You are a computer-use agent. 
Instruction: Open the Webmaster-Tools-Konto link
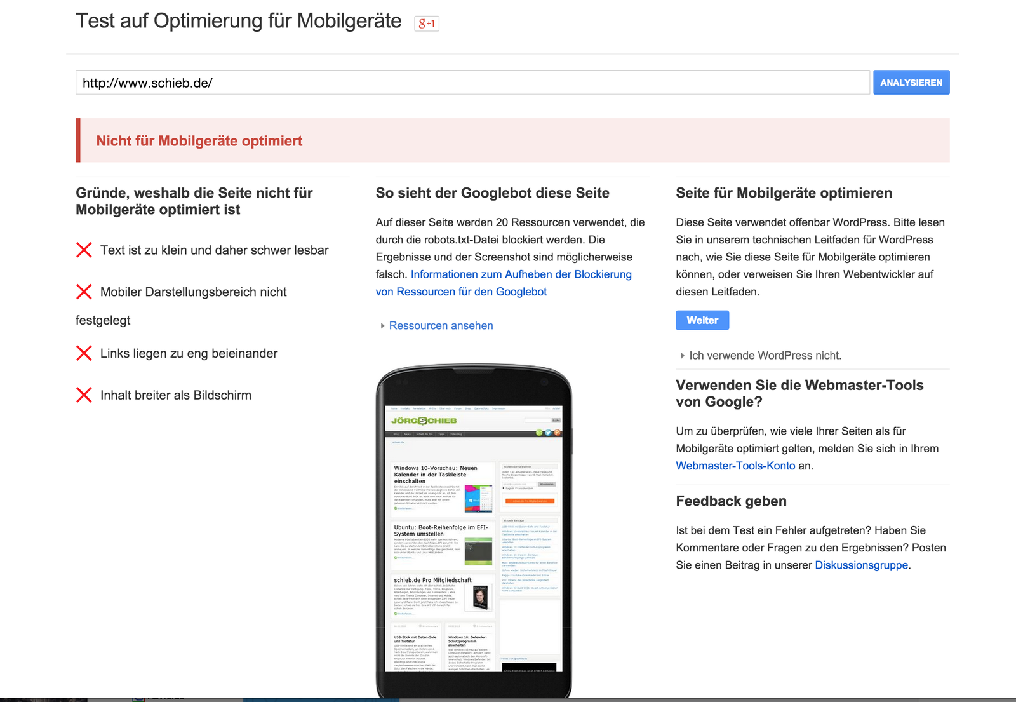click(735, 466)
